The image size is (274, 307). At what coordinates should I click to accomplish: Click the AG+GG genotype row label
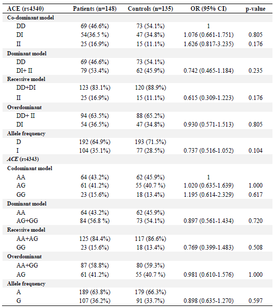(27, 221)
